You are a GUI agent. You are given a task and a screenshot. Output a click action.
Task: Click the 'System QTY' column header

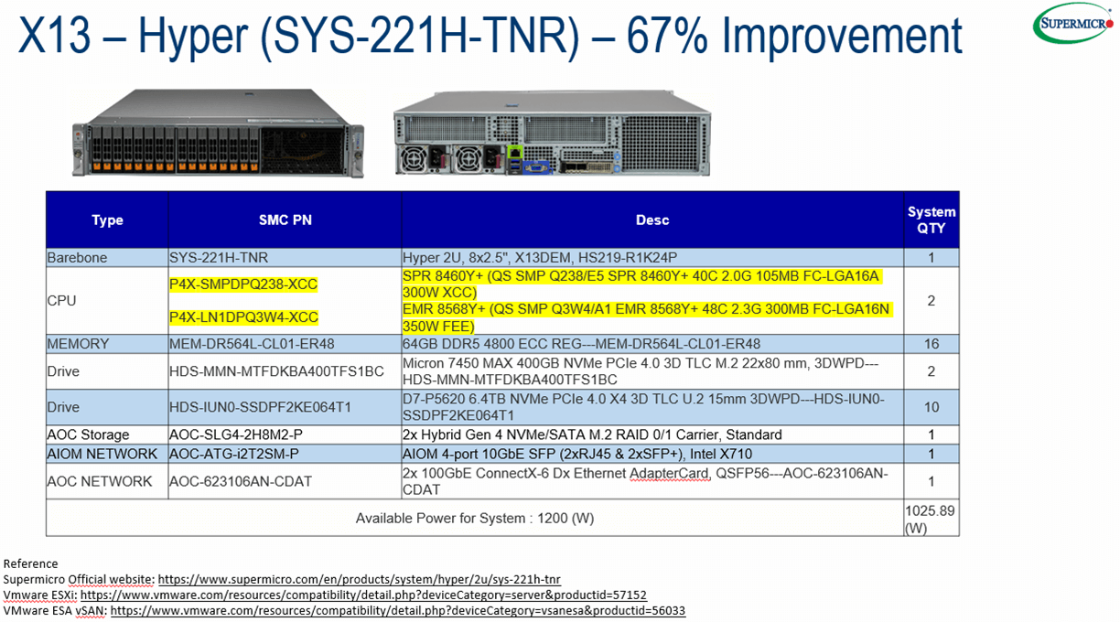tap(931, 220)
